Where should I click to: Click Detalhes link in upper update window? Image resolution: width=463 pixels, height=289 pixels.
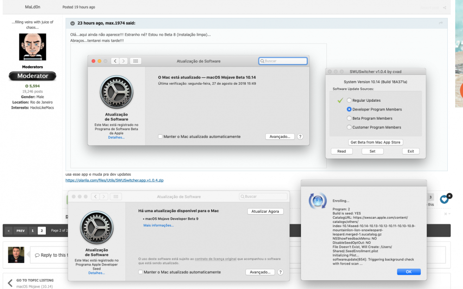click(x=116, y=137)
